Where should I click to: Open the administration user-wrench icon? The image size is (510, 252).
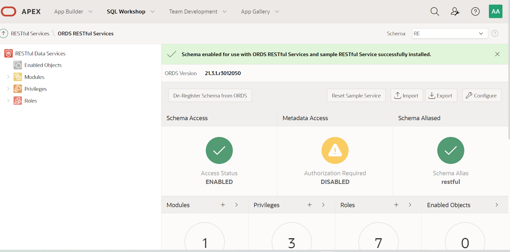click(455, 12)
